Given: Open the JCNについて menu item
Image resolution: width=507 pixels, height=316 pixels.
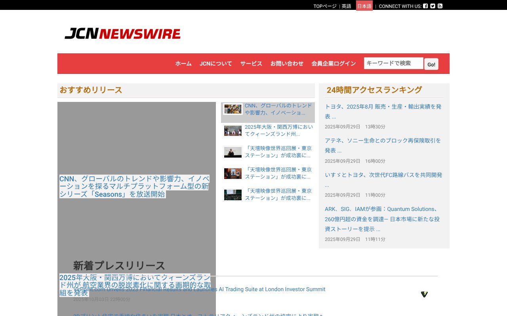Looking at the screenshot, I should point(215,64).
